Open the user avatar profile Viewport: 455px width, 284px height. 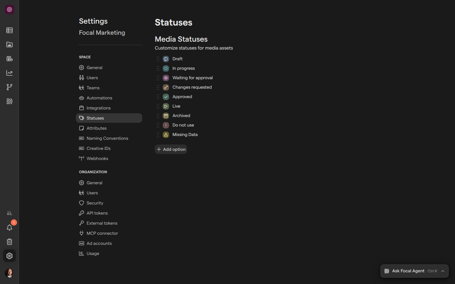click(9, 273)
